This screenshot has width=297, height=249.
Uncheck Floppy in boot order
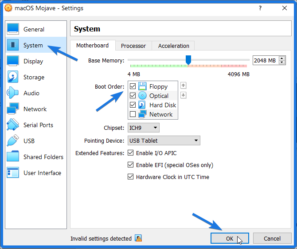pos(133,86)
